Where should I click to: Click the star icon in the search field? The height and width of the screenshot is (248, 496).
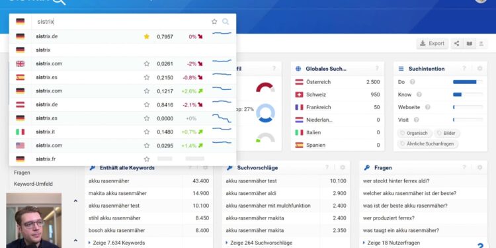pyautogui.click(x=214, y=22)
